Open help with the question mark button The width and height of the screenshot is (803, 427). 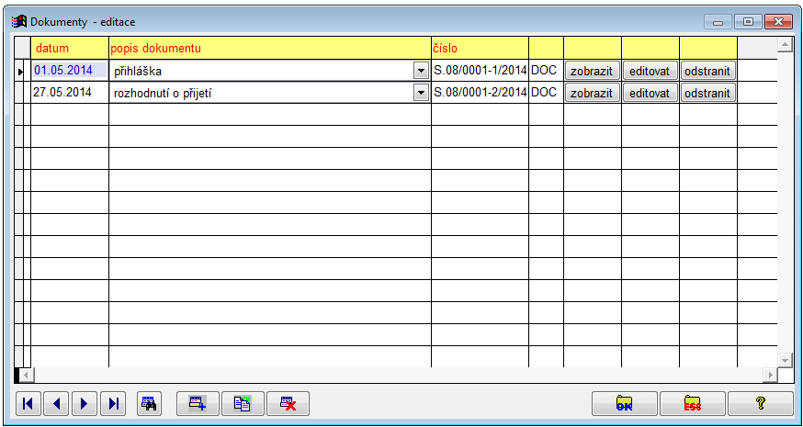tap(760, 404)
